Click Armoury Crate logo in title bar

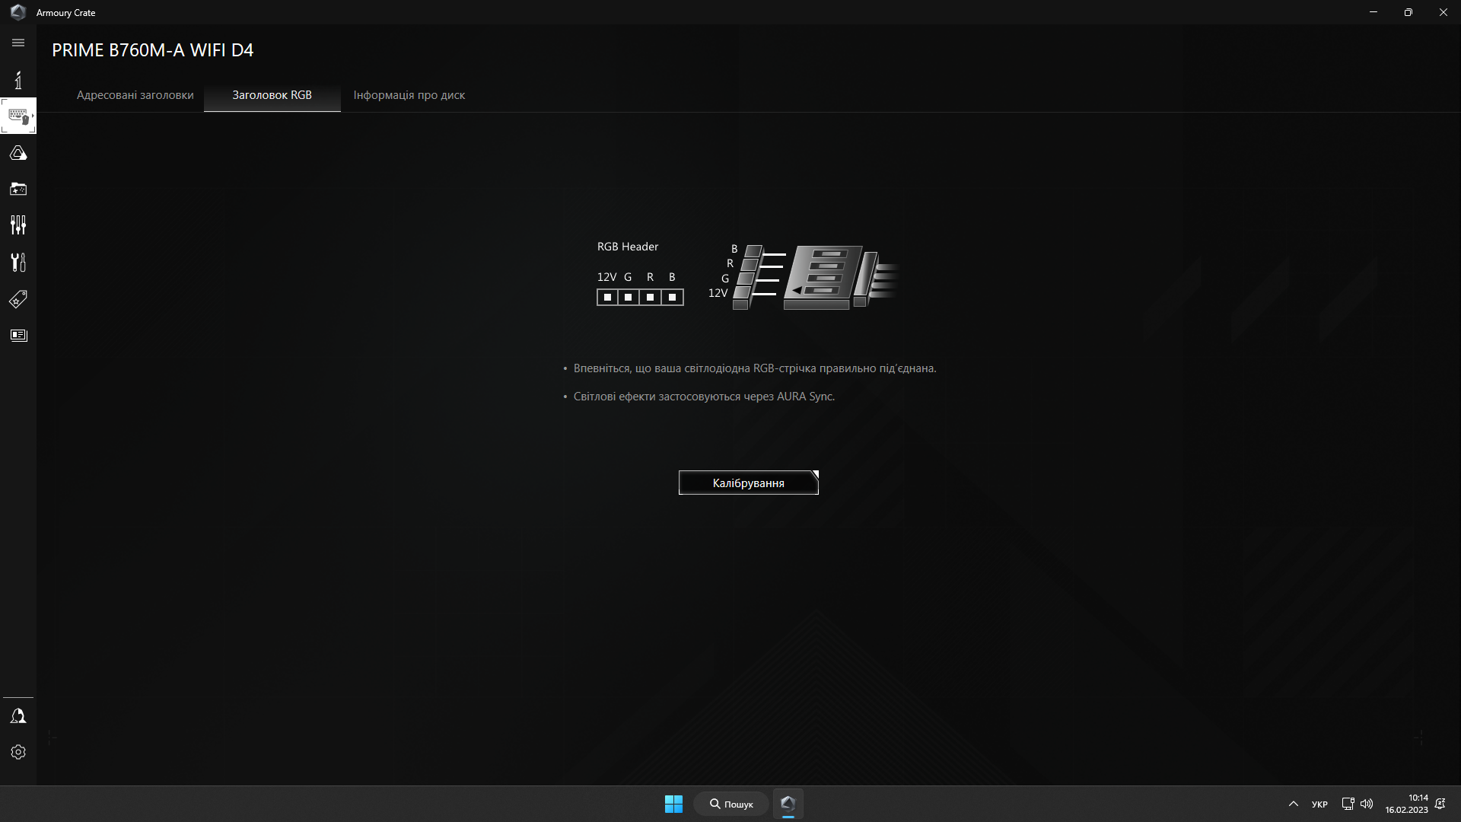point(18,12)
